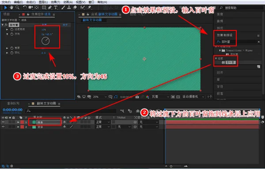
Task: Select the Type text tool
Action: pos(56,8)
